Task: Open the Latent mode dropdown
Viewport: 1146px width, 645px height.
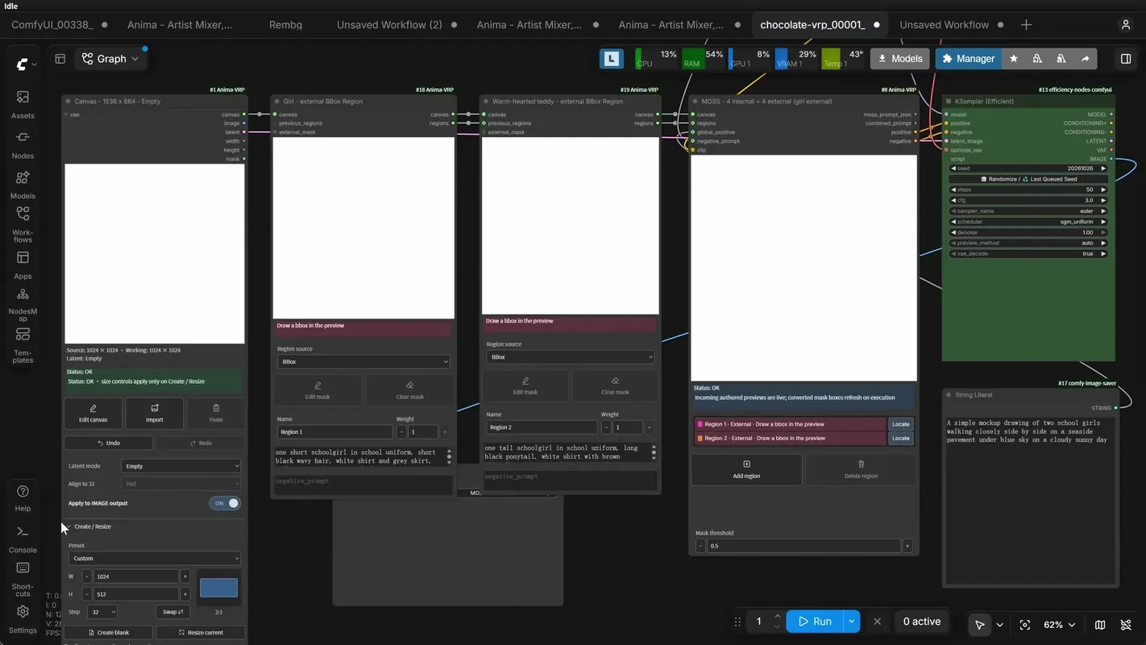Action: [x=181, y=466]
